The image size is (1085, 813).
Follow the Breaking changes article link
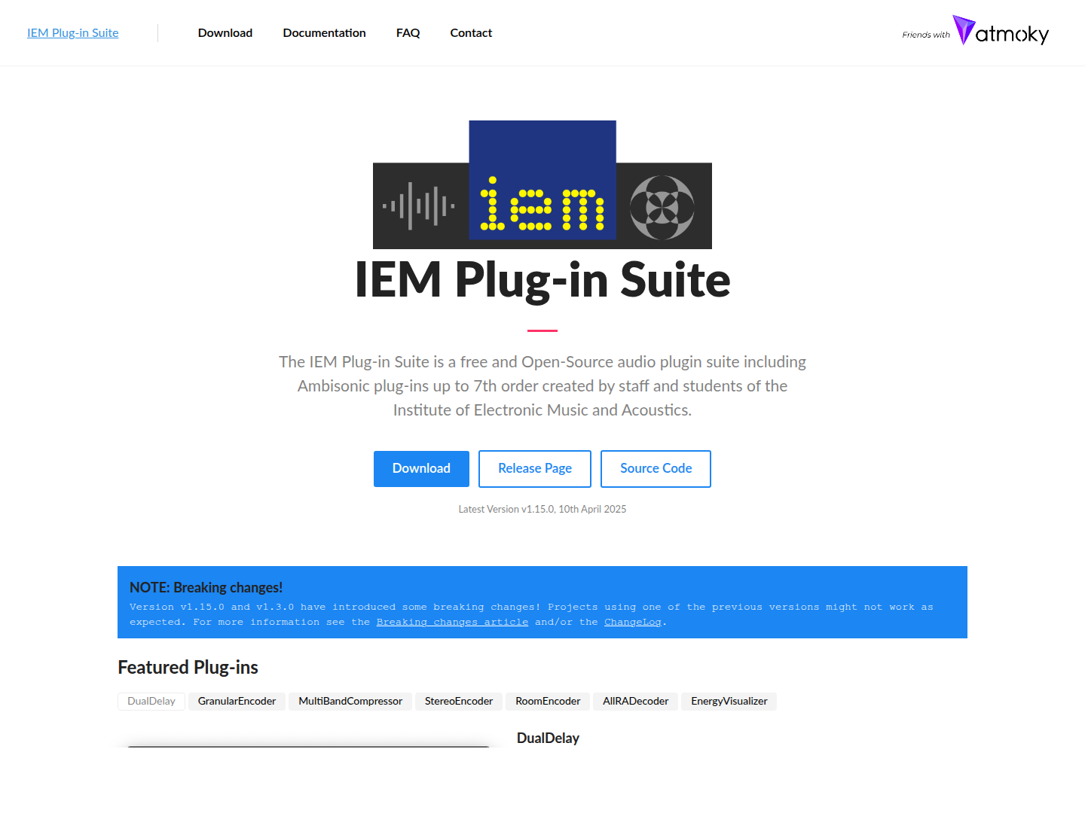coord(452,622)
